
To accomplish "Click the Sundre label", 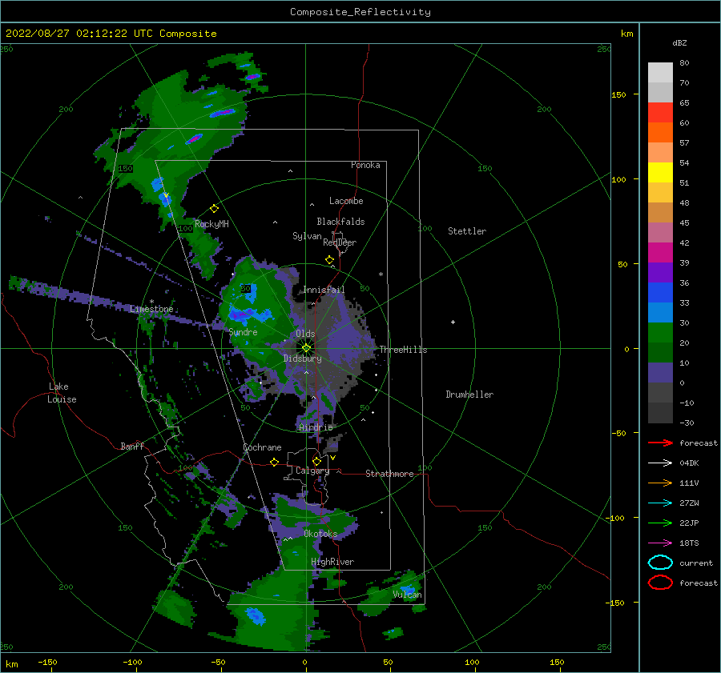I will point(244,331).
